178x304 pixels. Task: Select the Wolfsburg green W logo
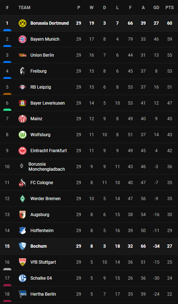23,135
